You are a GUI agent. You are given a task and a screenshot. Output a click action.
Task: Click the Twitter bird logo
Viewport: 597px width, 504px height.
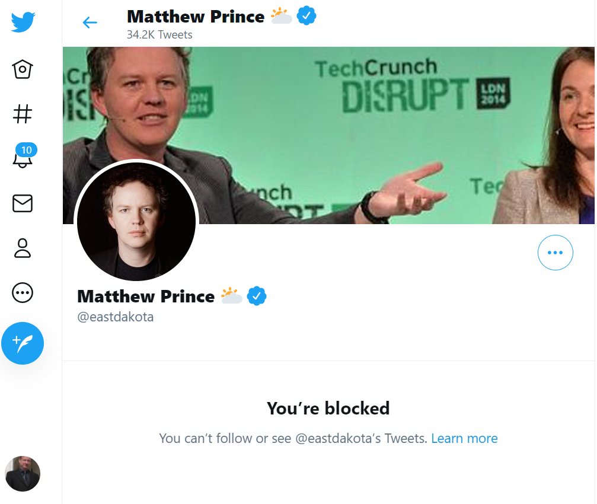tap(23, 23)
